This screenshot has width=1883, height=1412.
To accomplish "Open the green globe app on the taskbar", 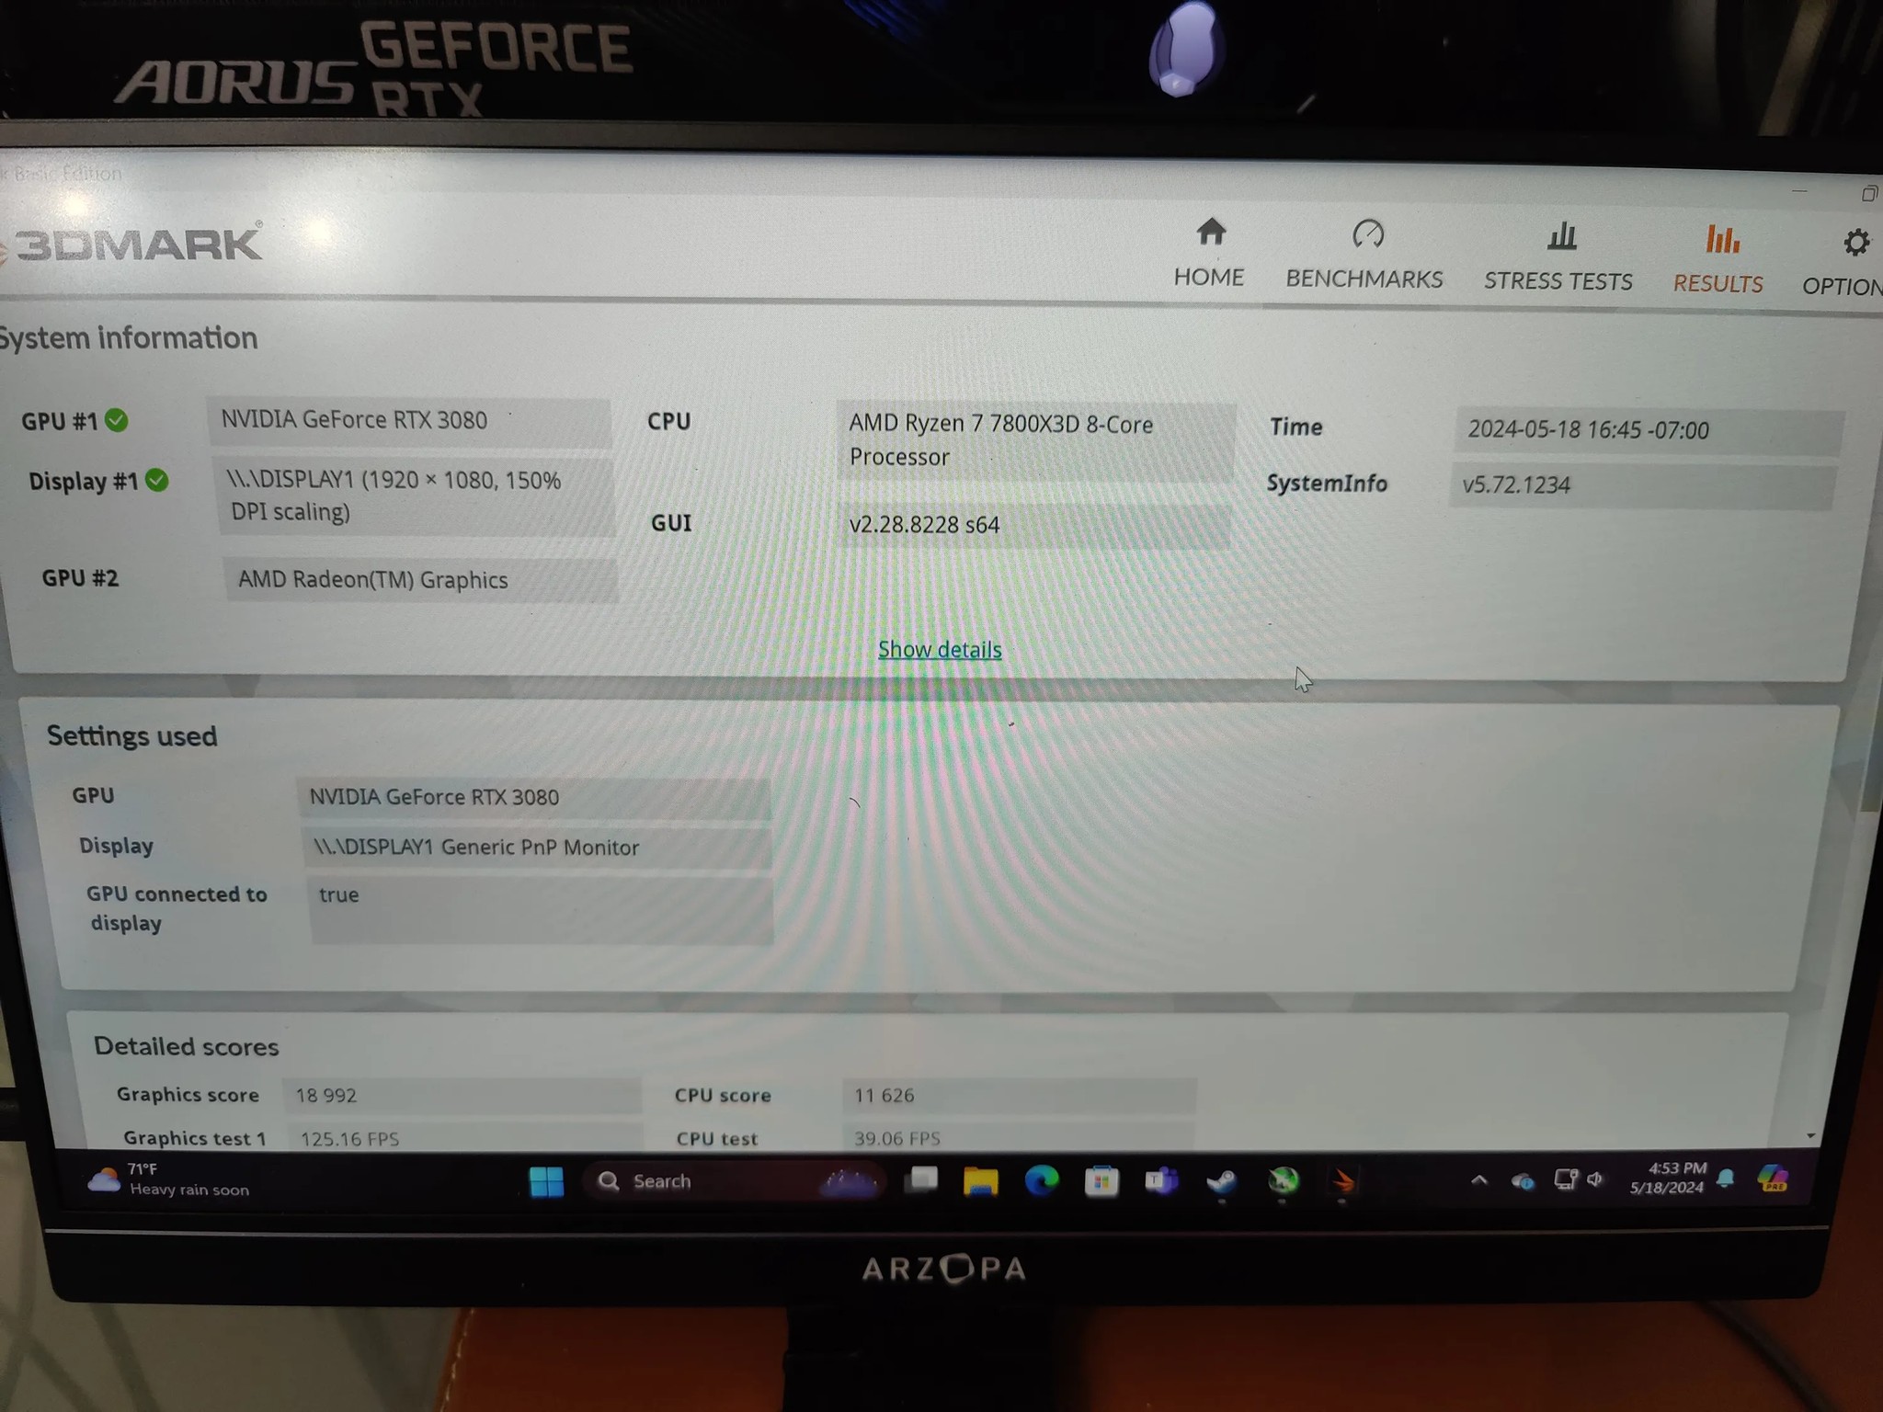I will (x=1284, y=1180).
